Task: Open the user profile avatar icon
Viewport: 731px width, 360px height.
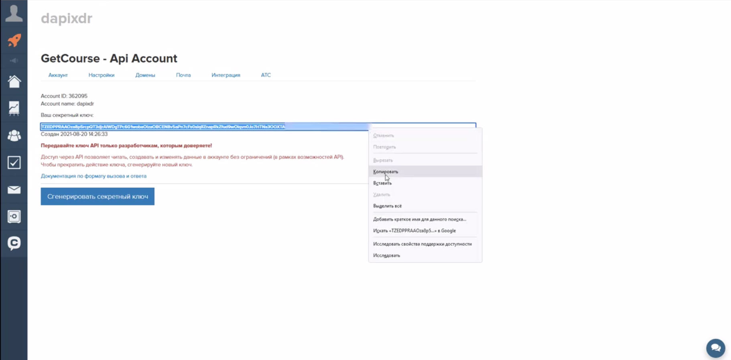Action: point(14,13)
